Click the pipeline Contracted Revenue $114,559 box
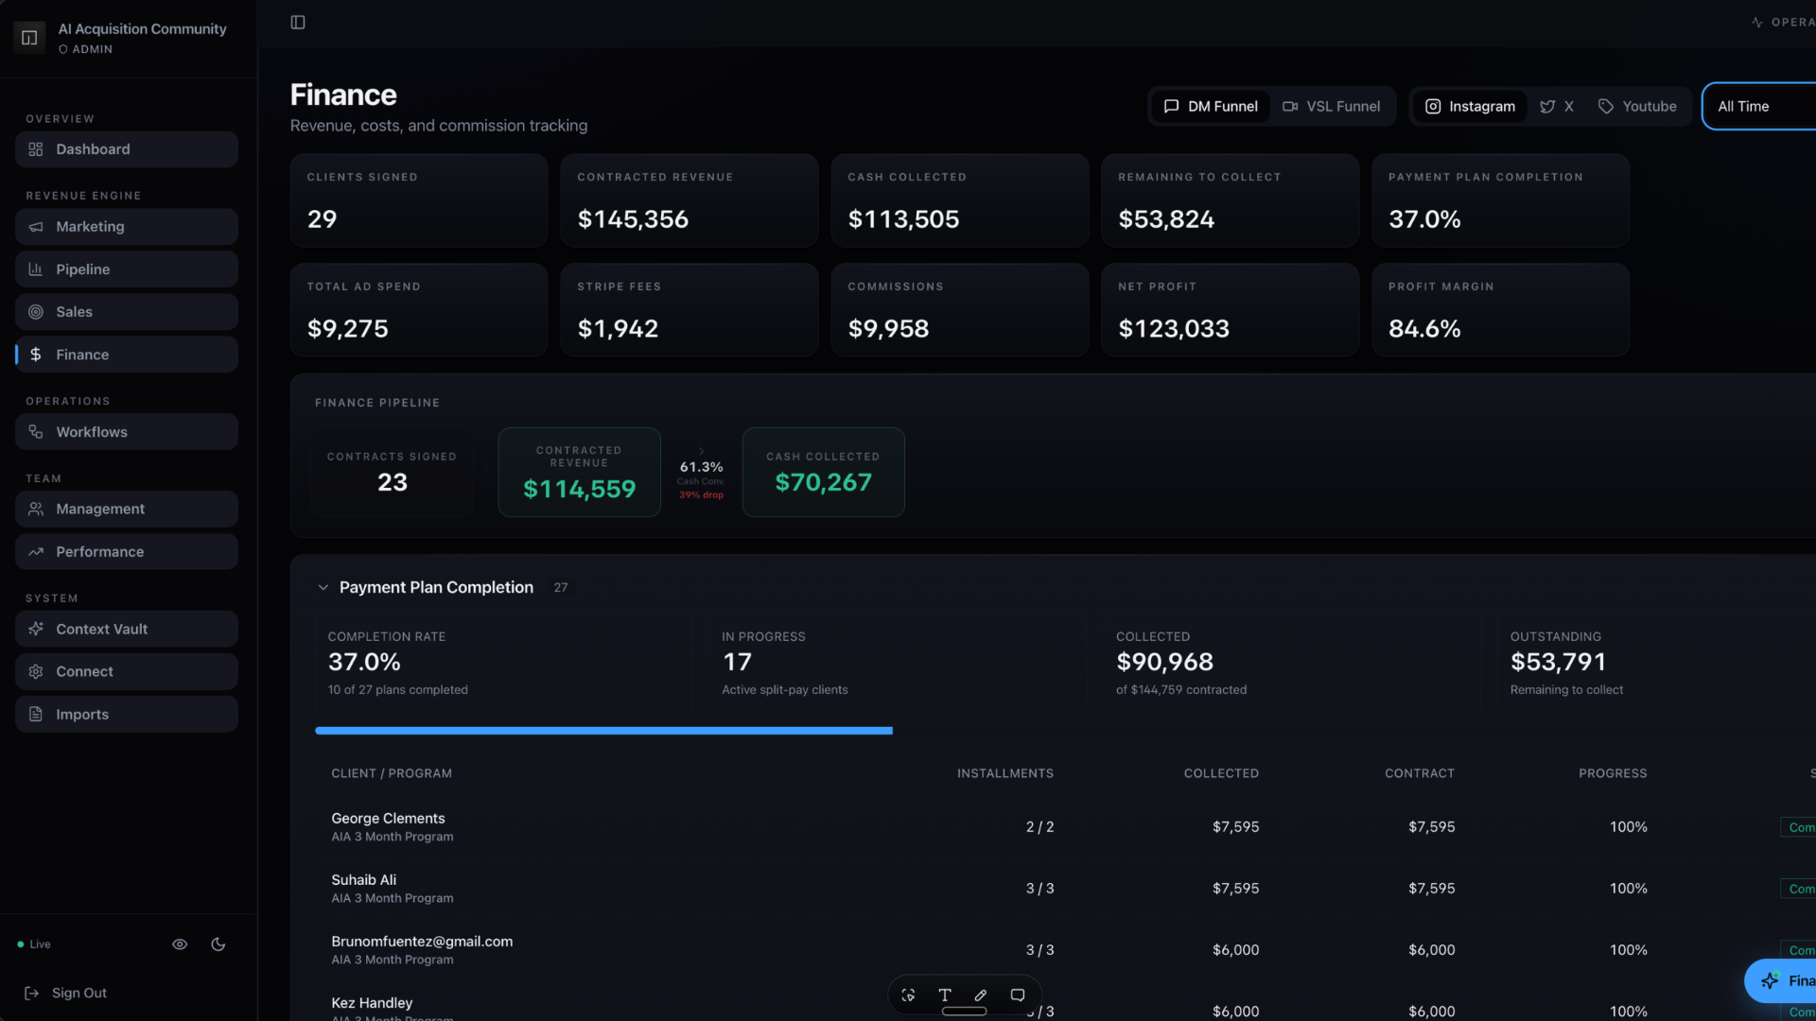The image size is (1816, 1021). click(x=580, y=473)
